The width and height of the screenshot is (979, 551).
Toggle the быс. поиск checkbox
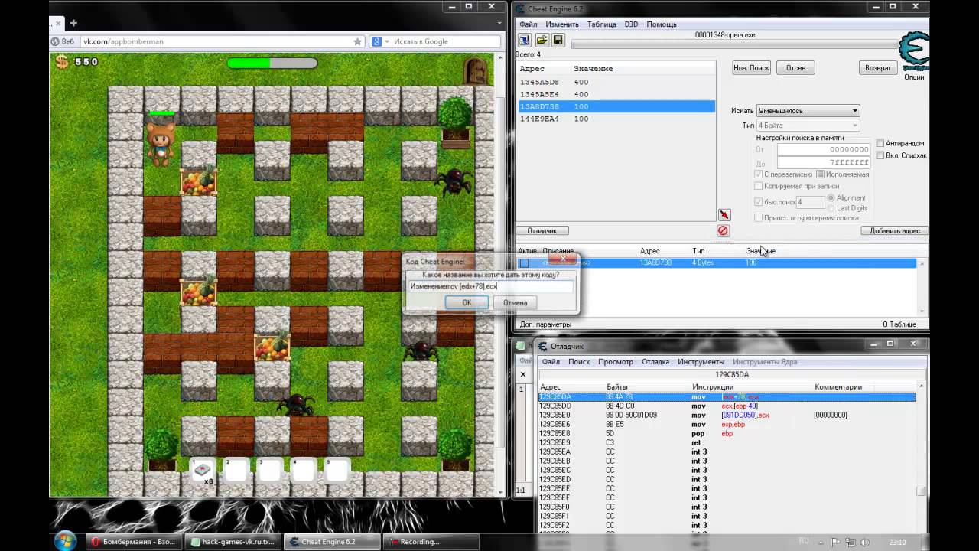pos(759,202)
